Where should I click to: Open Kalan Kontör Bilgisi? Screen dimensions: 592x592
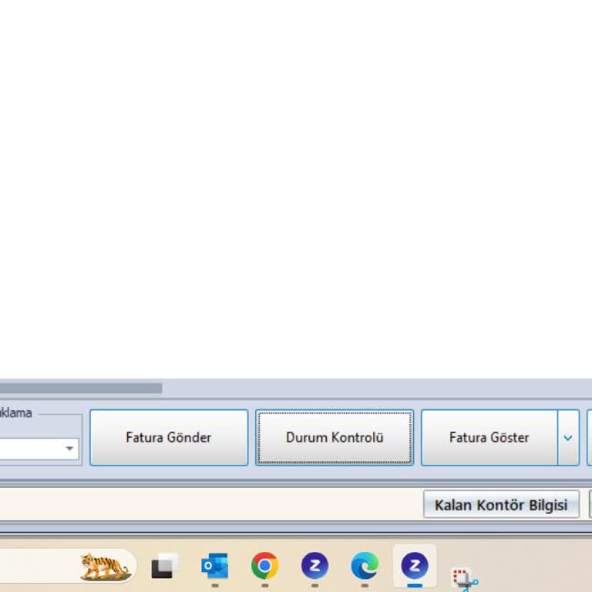click(x=501, y=504)
